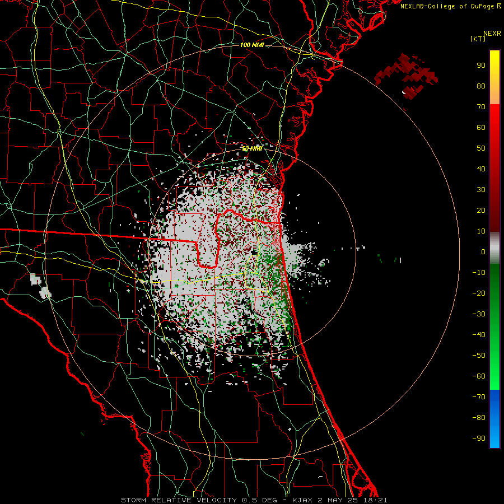Click the 90 value on the velocity scale
Viewport: 504px width, 504px height.
pos(481,66)
